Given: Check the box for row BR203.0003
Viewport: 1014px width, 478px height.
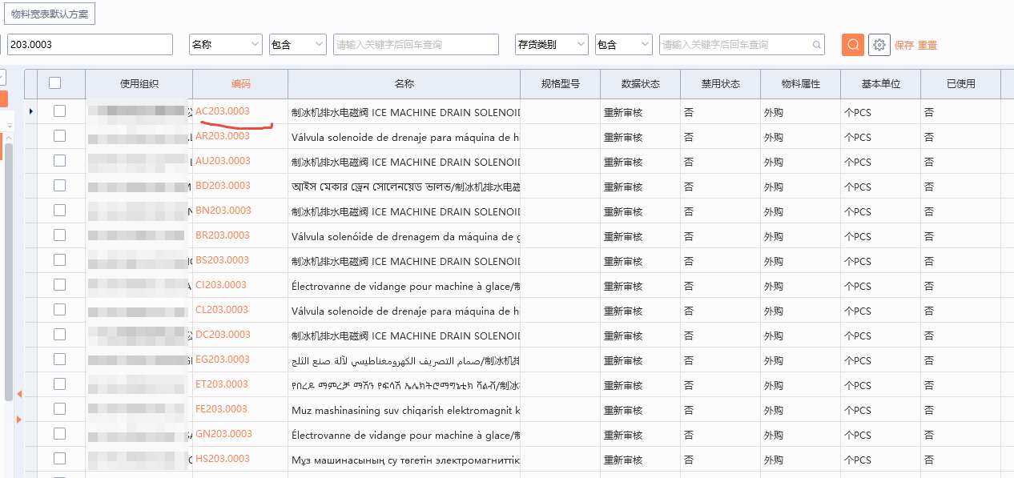Looking at the screenshot, I should [59, 235].
